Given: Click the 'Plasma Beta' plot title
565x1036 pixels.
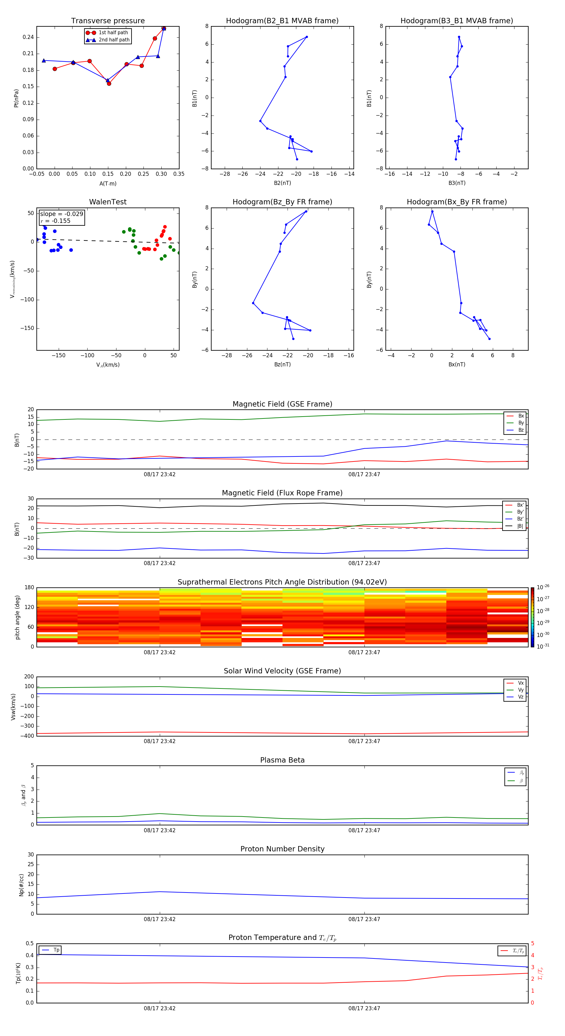Looking at the screenshot, I should [282, 760].
